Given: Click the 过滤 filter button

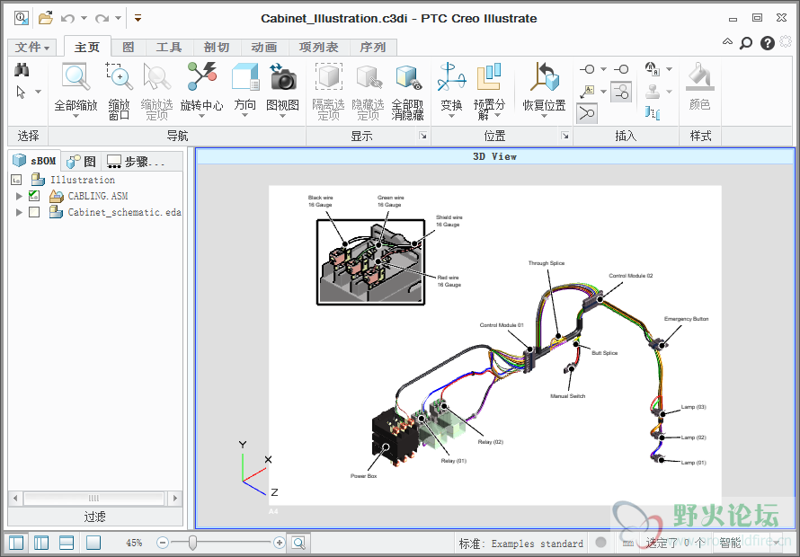Looking at the screenshot, I should pyautogui.click(x=95, y=517).
